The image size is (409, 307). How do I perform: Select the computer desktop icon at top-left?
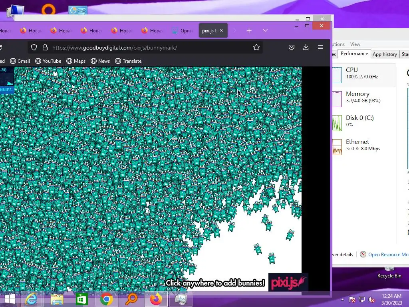tap(16, 11)
